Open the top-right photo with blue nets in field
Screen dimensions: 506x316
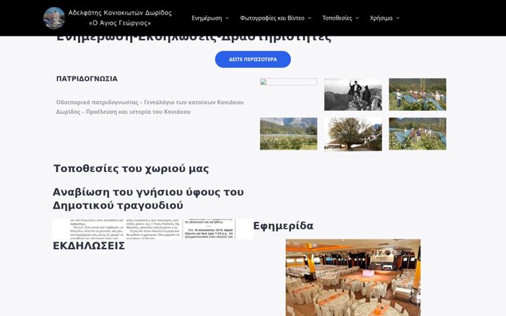[x=417, y=95]
